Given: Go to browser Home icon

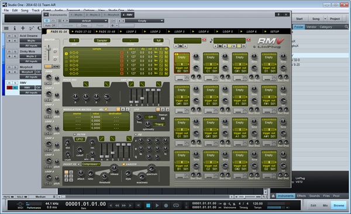Looking at the screenshot, I should [273, 196].
